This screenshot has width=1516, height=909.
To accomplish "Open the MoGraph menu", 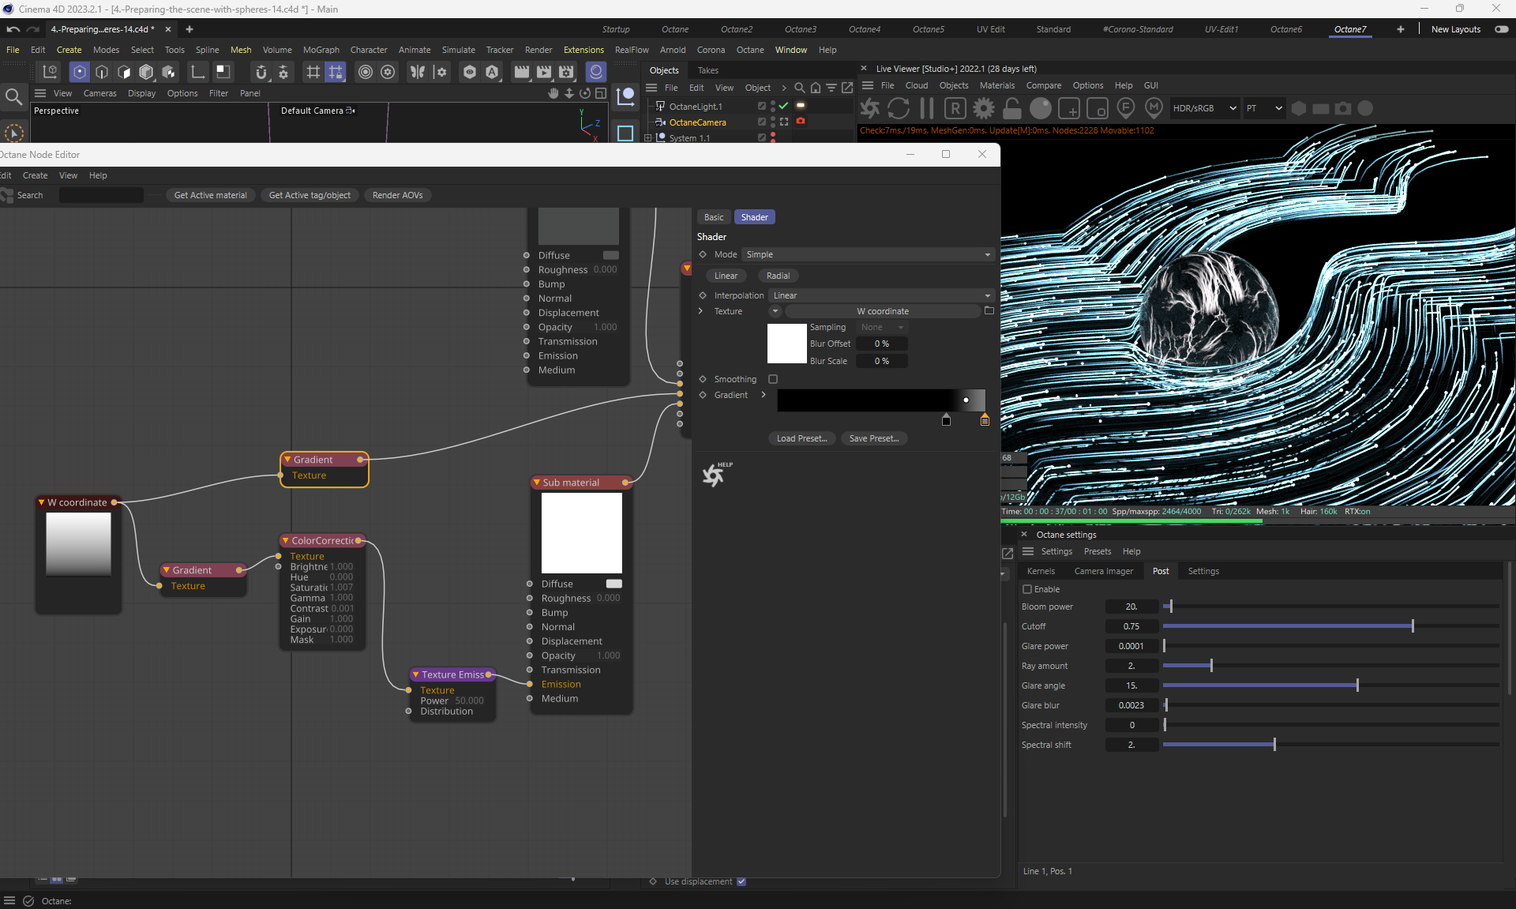I will [x=321, y=50].
